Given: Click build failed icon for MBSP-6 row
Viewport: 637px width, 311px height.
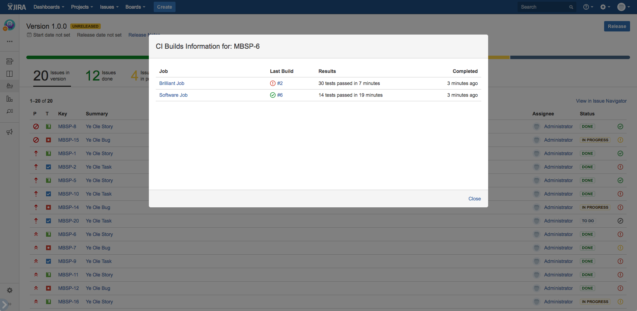Looking at the screenshot, I should click(x=620, y=234).
